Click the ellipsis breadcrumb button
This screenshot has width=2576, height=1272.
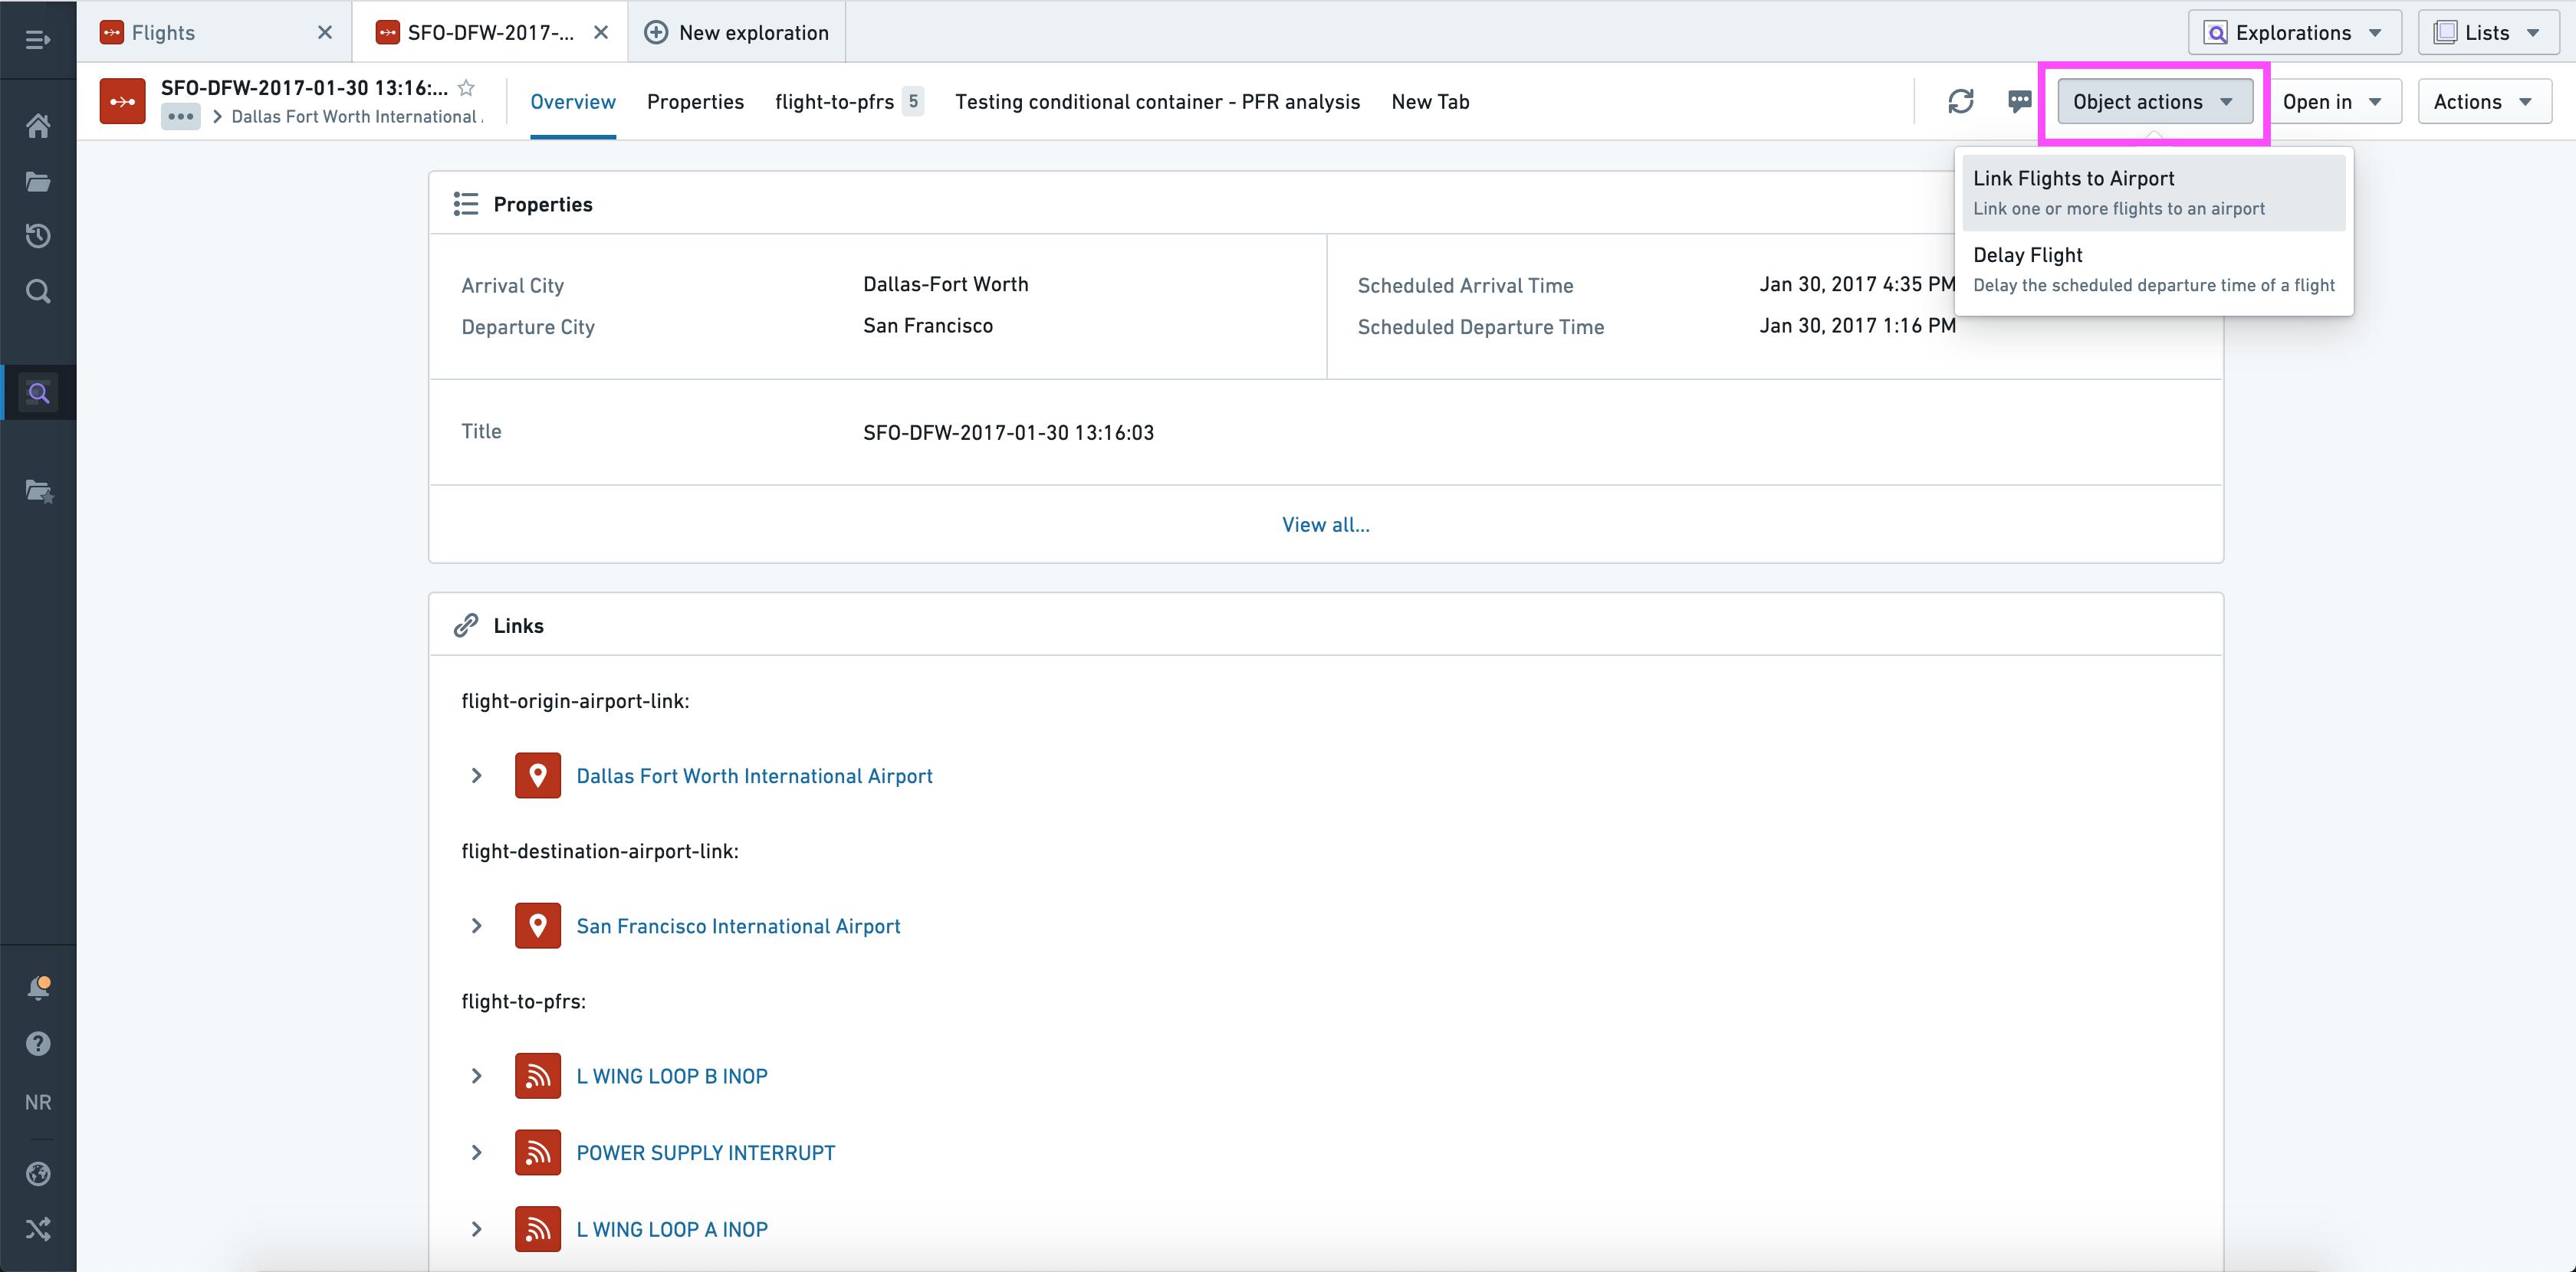[x=181, y=117]
